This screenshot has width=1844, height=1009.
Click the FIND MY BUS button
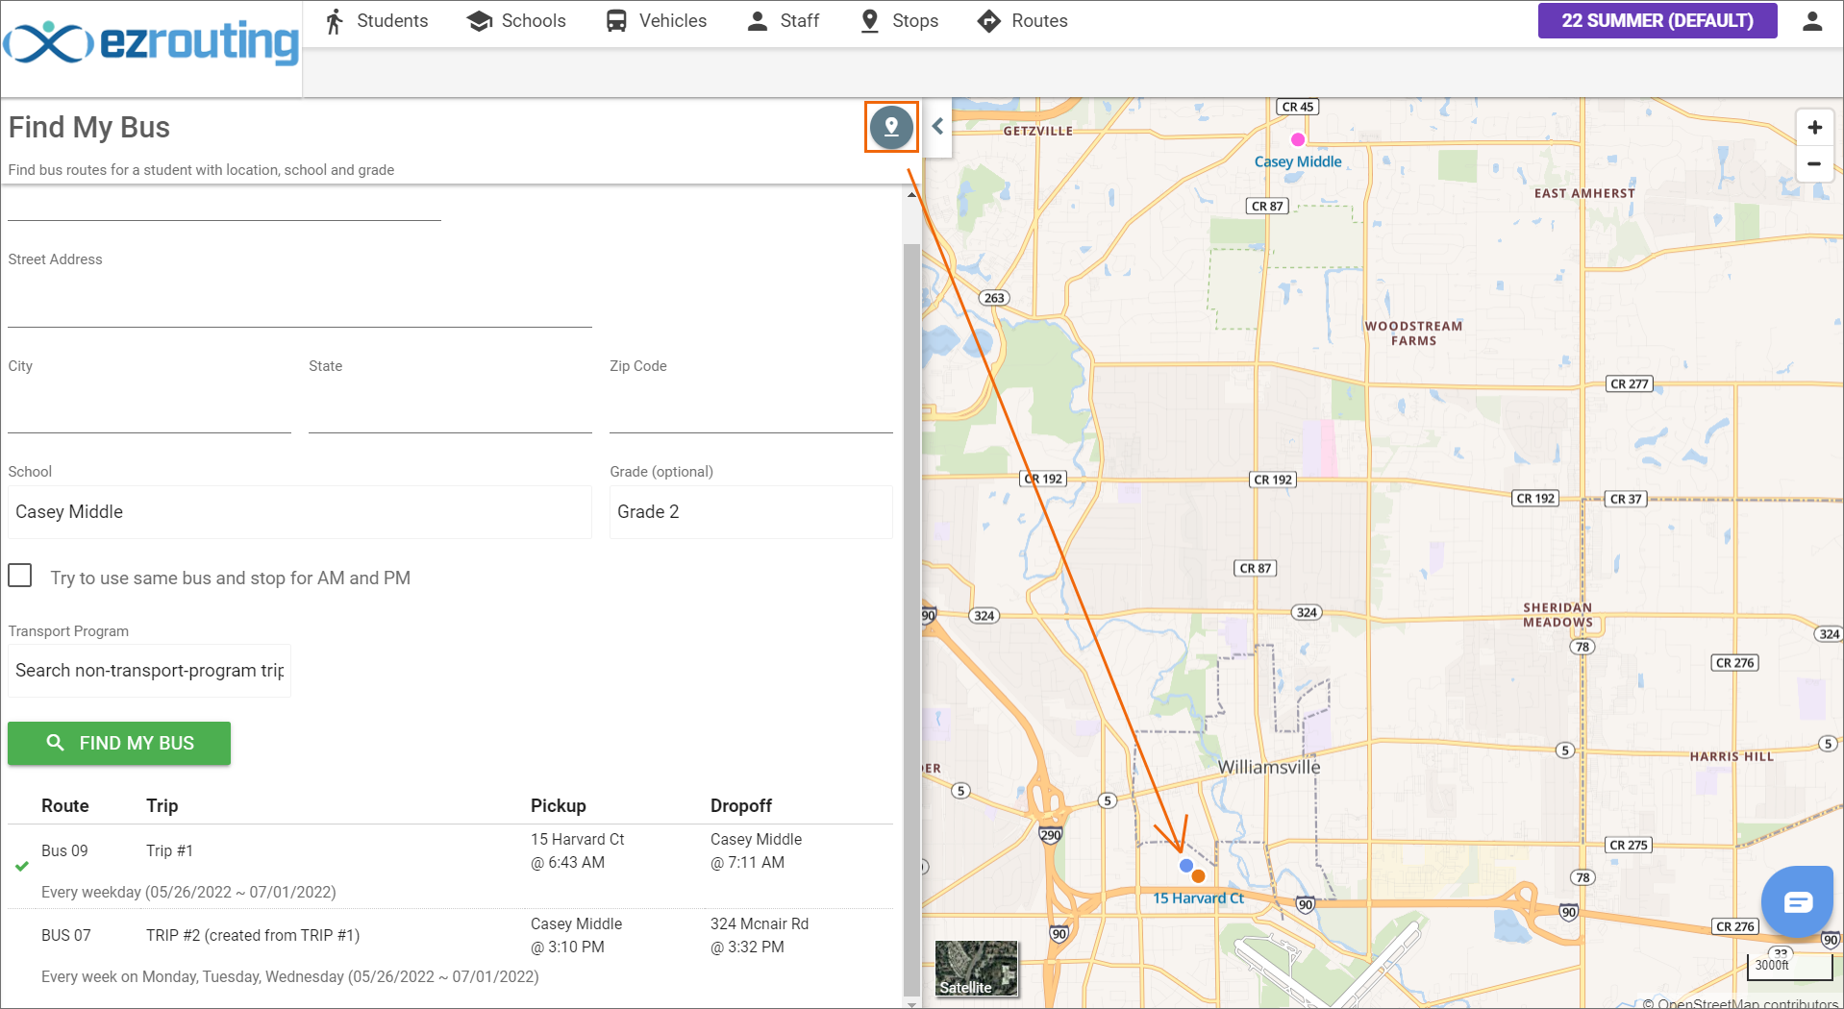click(119, 743)
